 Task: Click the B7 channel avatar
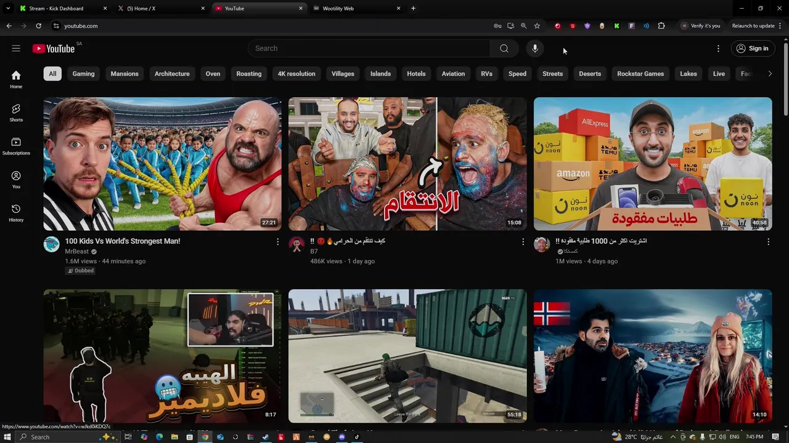[296, 244]
